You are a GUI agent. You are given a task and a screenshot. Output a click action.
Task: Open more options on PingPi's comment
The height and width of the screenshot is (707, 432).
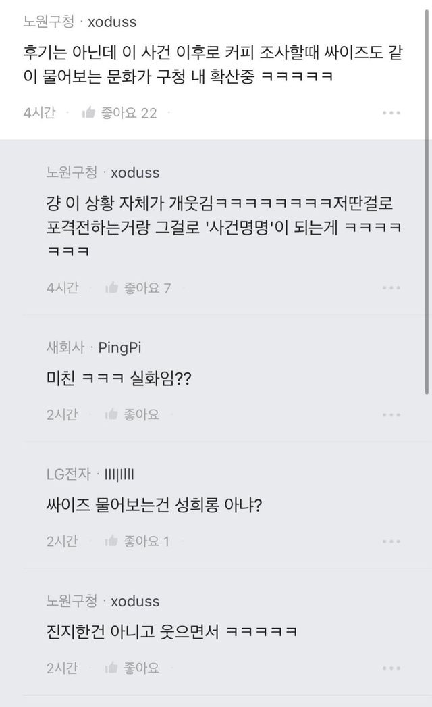pos(391,414)
